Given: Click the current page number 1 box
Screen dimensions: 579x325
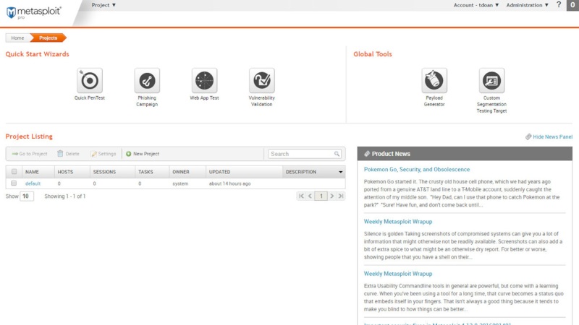Looking at the screenshot, I should tap(321, 196).
